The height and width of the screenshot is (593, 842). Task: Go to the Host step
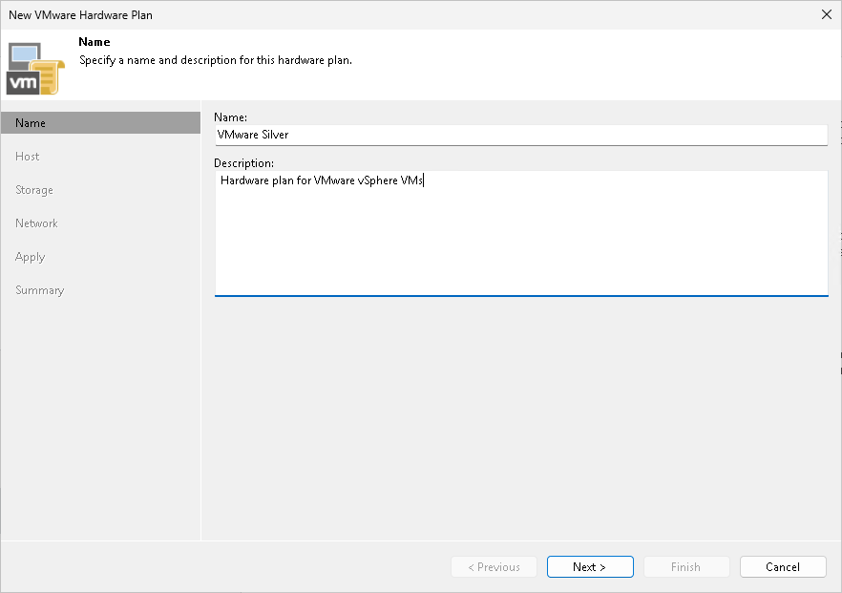pyautogui.click(x=27, y=156)
